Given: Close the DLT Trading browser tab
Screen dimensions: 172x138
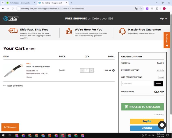Looking at the screenshot, I should tap(66, 3).
